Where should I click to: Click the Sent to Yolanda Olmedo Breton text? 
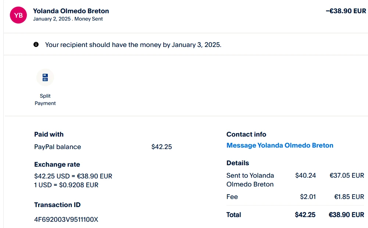pos(250,180)
